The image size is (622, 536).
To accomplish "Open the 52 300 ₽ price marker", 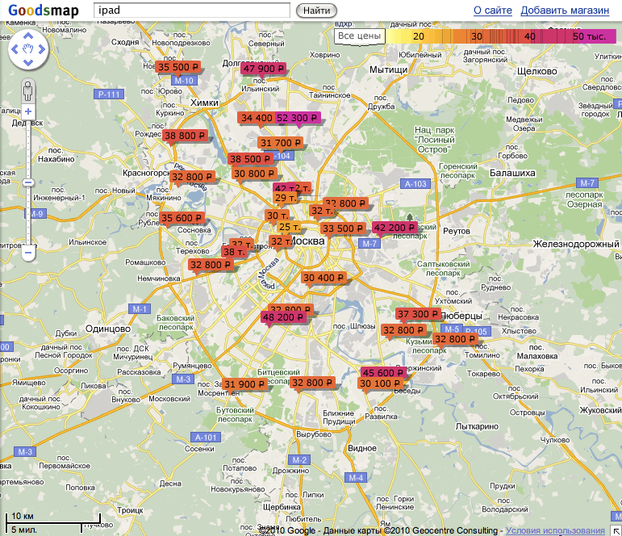I will pos(298,118).
